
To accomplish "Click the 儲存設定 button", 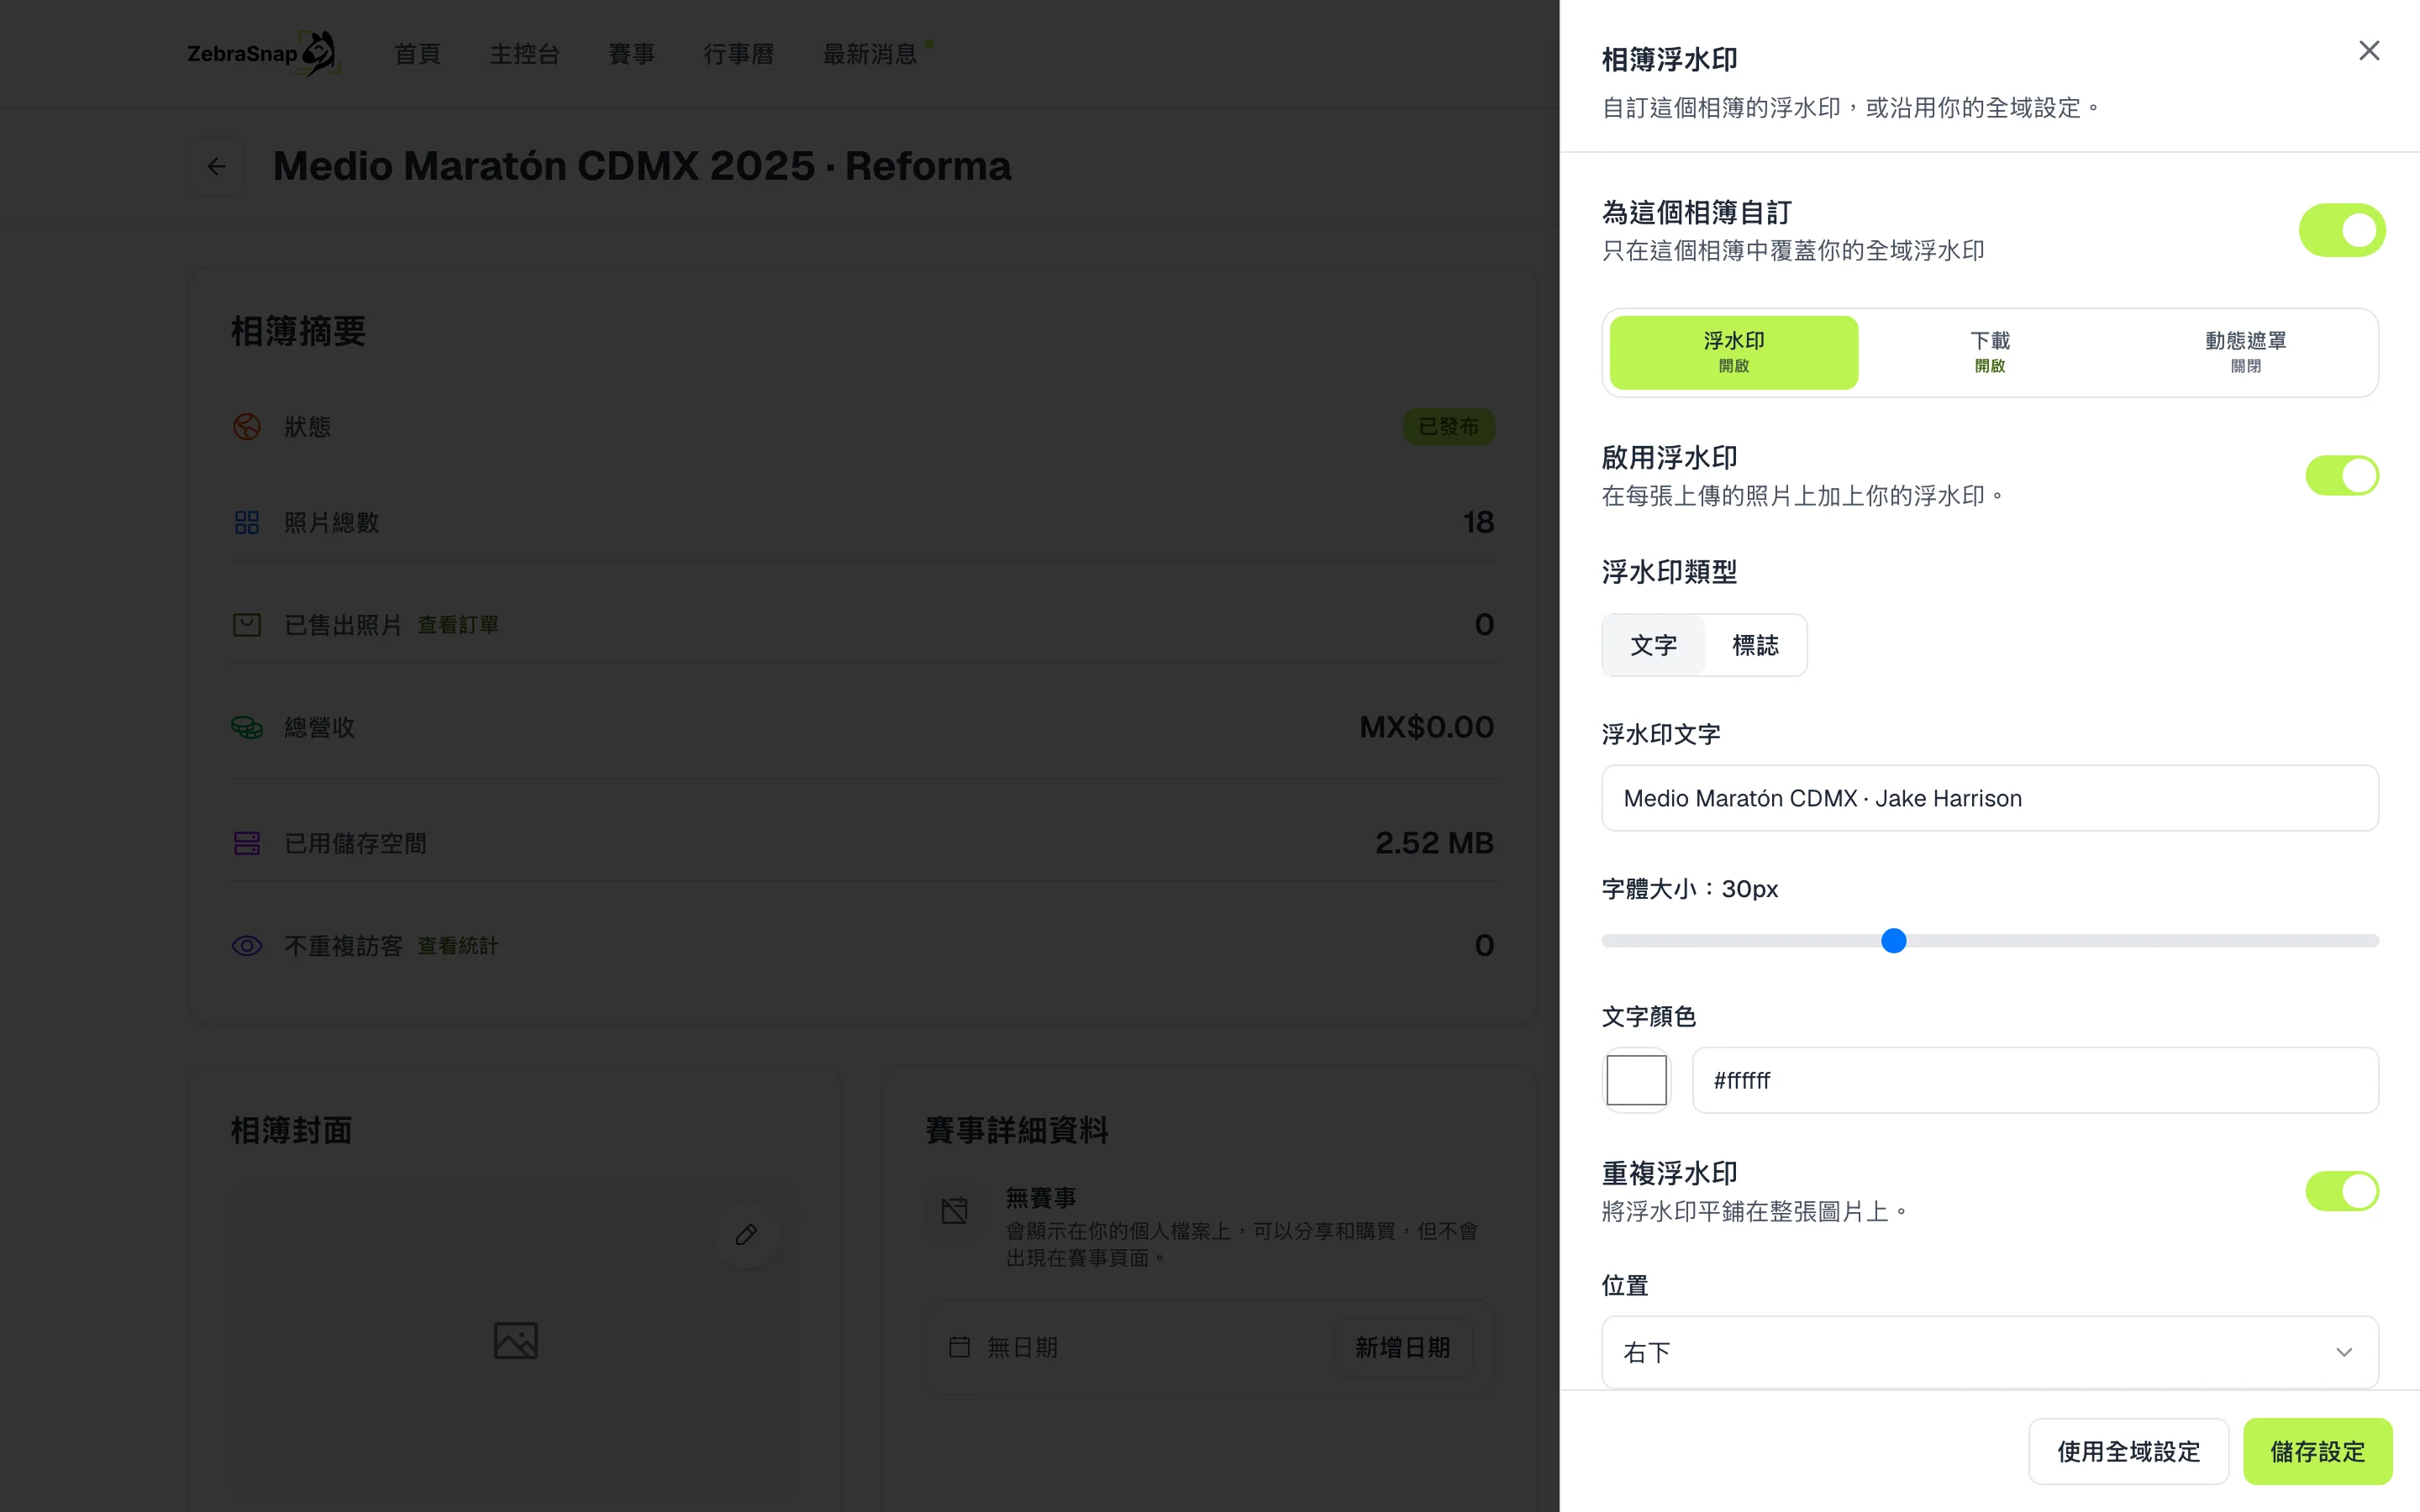I will coord(2317,1451).
